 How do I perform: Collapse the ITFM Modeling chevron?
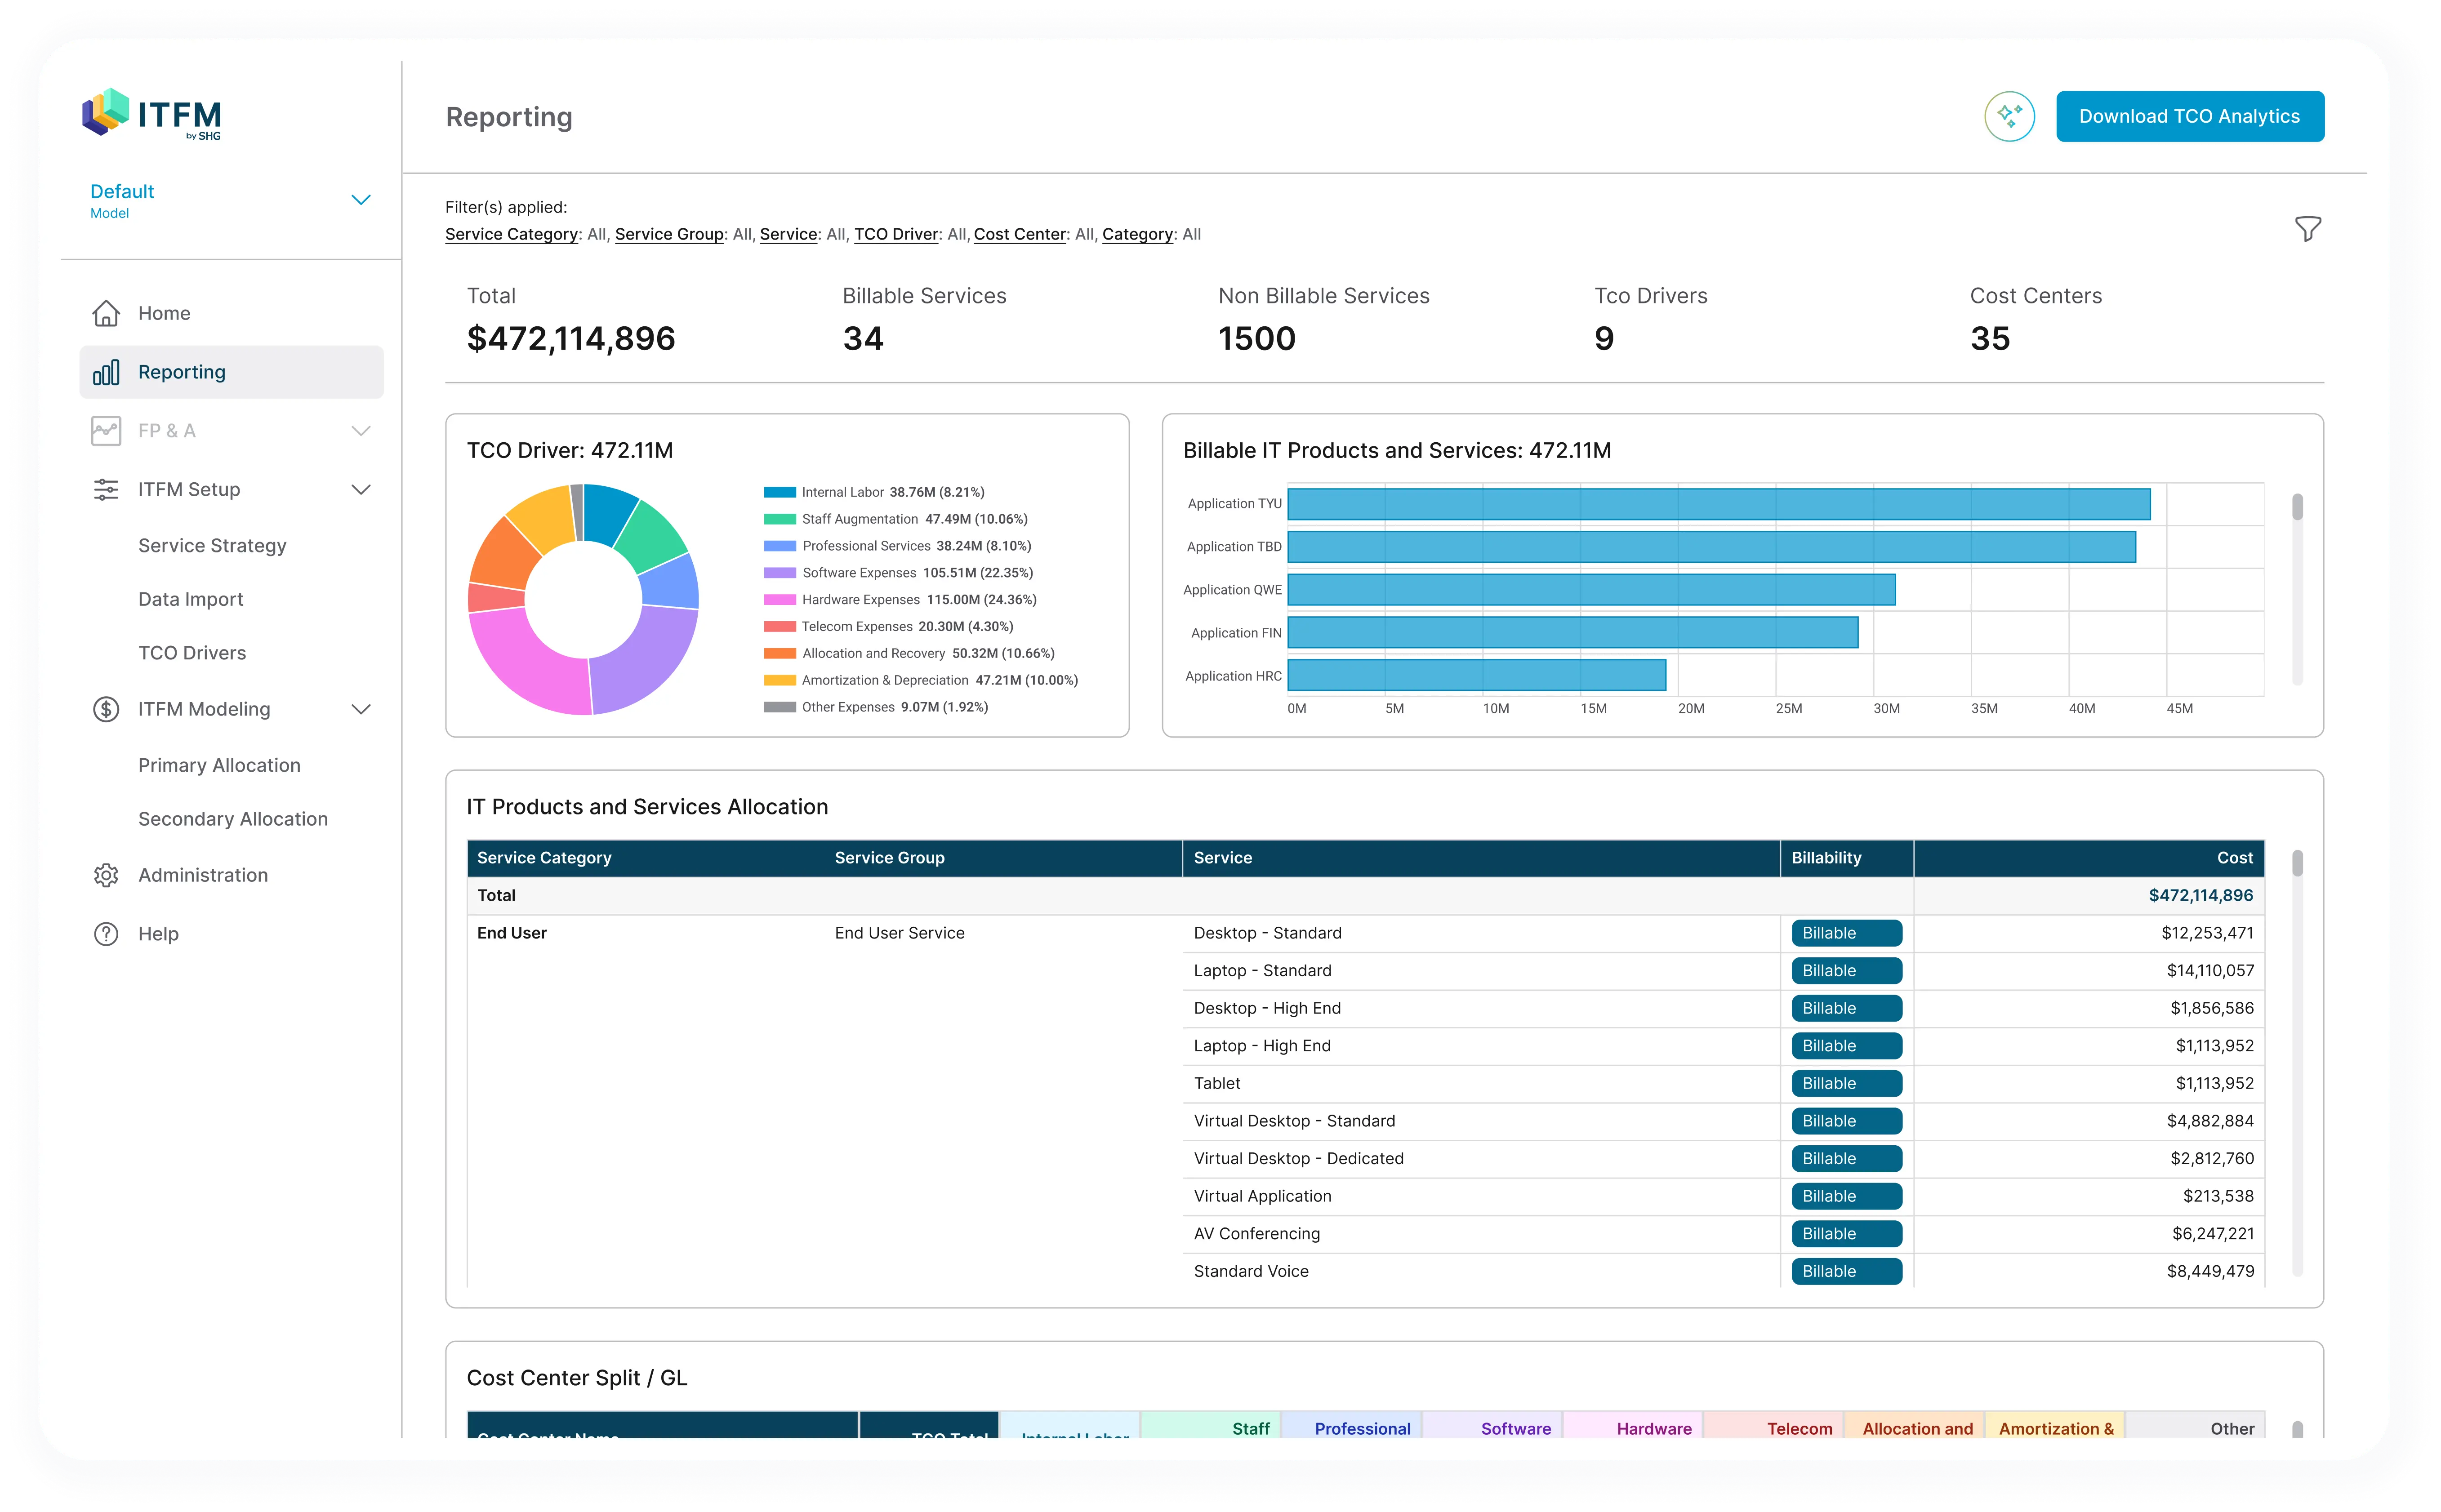pos(361,709)
